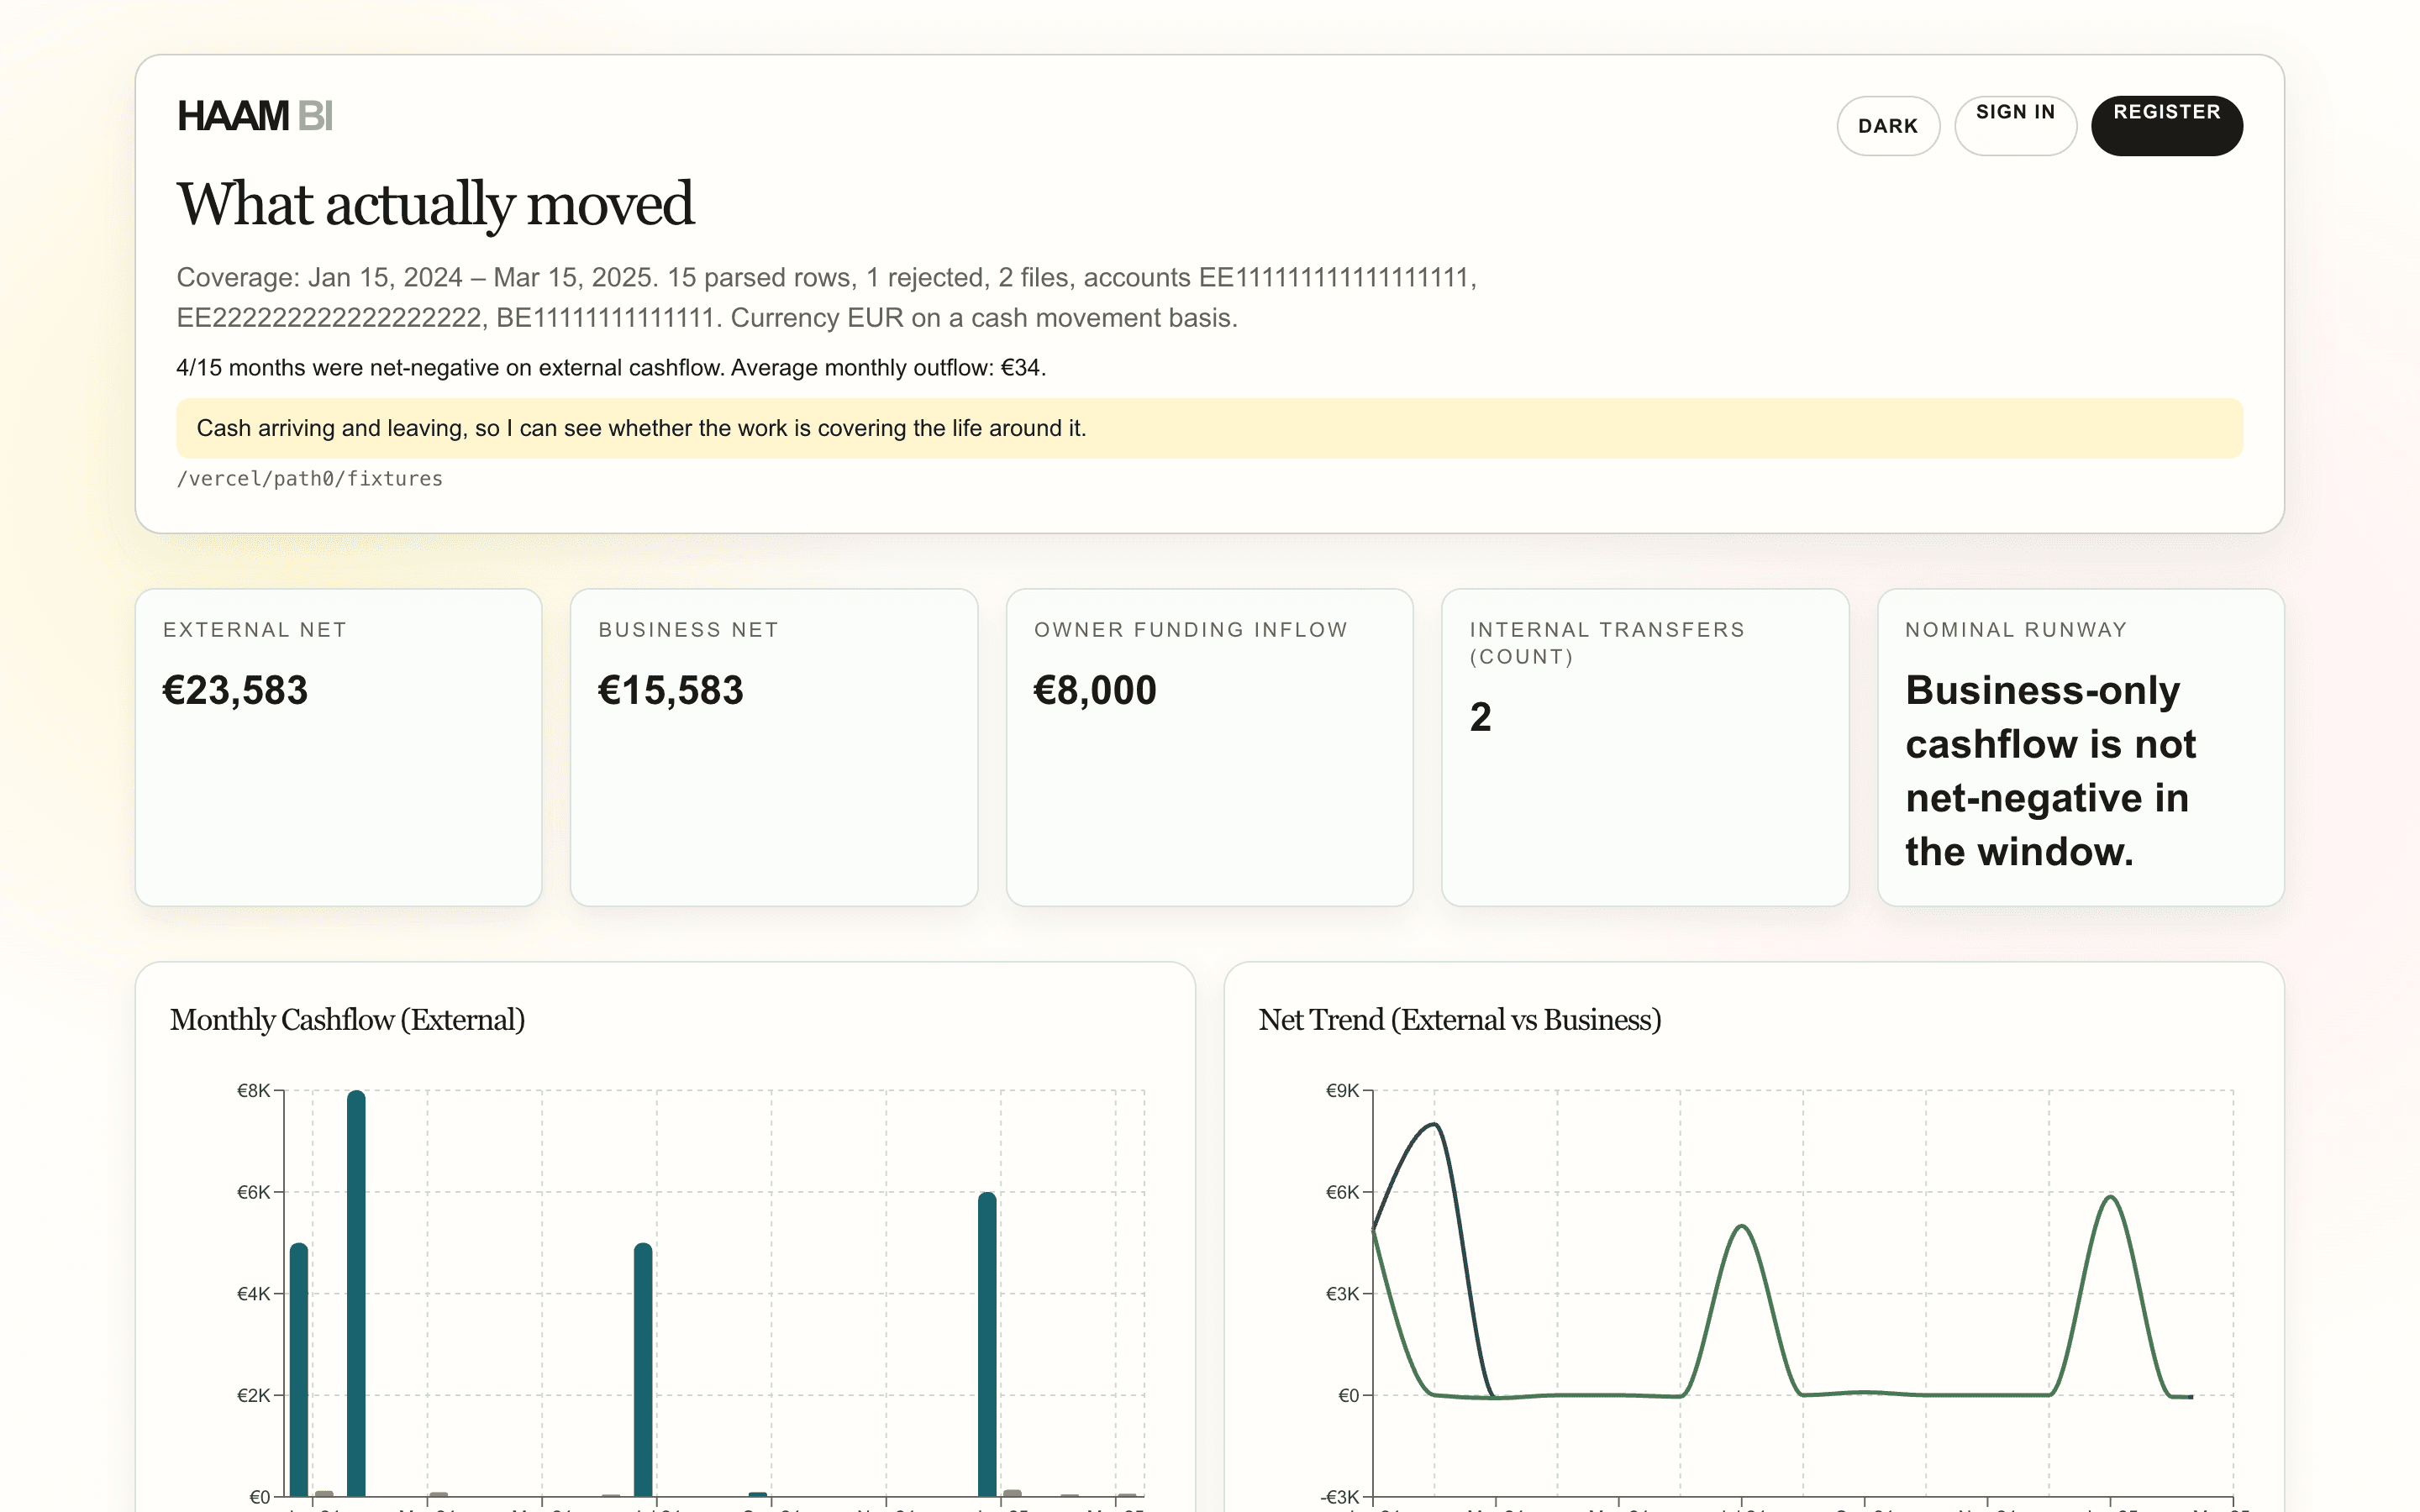
Task: Click the €23,583 value
Action: (236, 690)
